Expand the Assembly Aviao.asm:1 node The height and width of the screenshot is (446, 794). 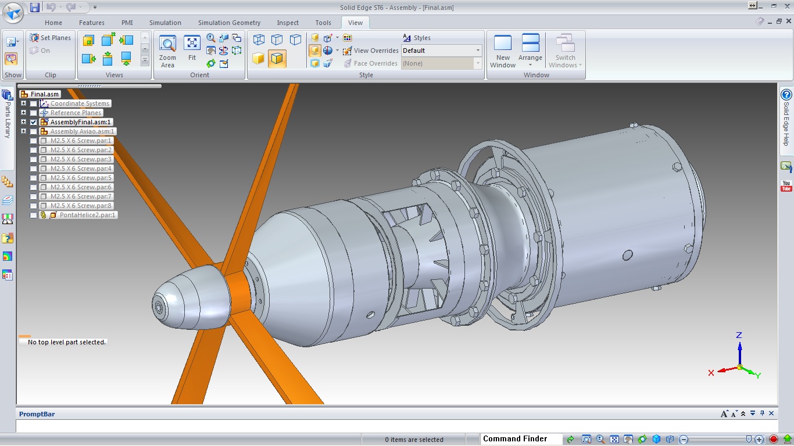pyautogui.click(x=23, y=131)
